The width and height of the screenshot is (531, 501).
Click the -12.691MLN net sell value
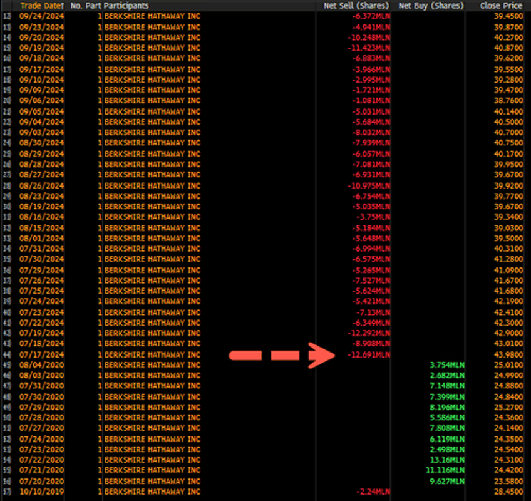[369, 354]
